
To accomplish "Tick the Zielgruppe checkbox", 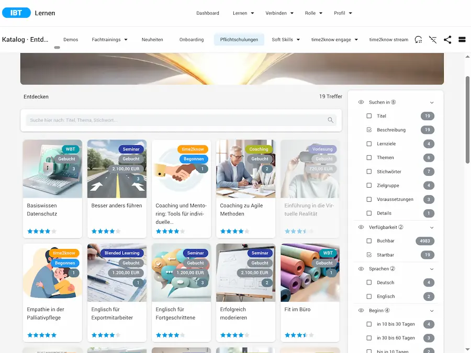I will click(369, 186).
